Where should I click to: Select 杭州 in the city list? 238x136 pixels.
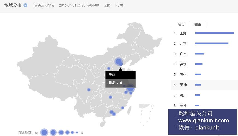click(183, 95)
